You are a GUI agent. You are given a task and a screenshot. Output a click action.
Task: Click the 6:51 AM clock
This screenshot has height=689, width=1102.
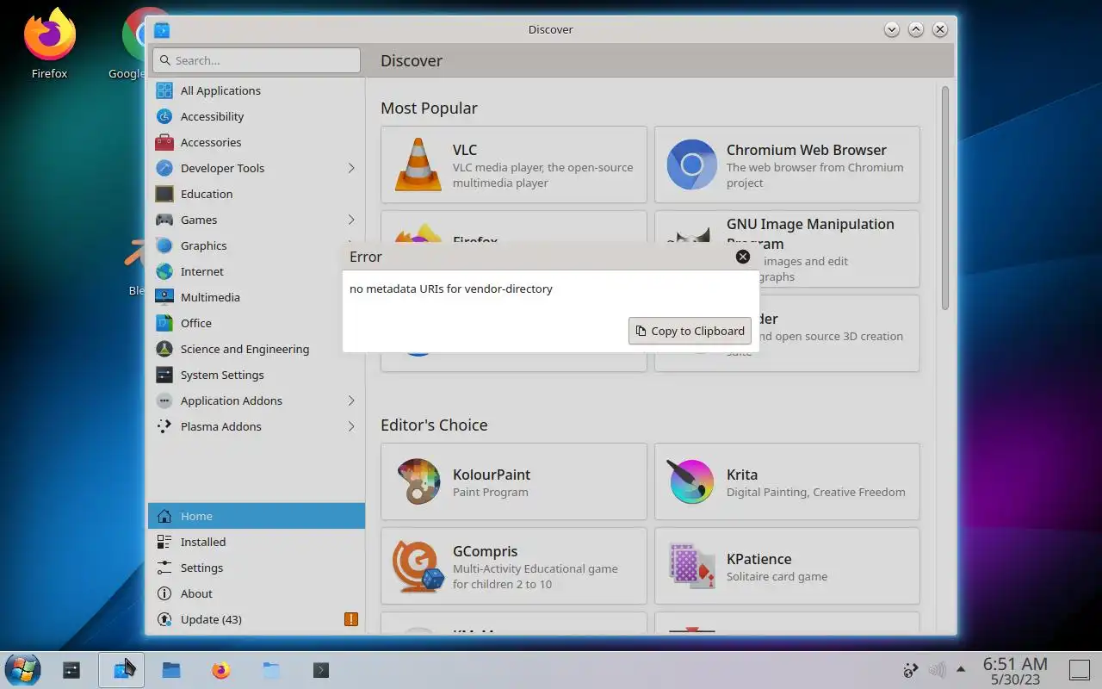pyautogui.click(x=1015, y=663)
